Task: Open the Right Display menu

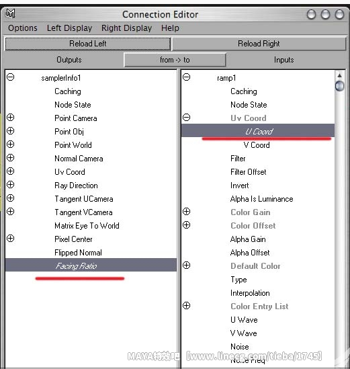Action: [x=126, y=28]
